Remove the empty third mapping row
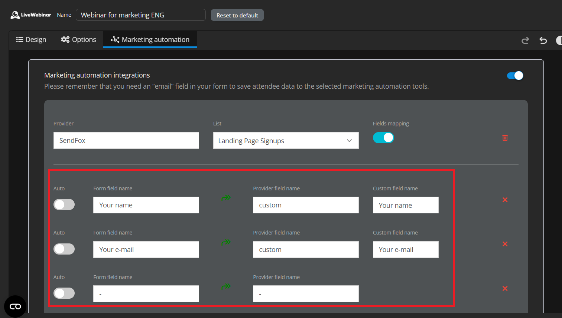Viewport: 562px width, 318px height. click(505, 289)
